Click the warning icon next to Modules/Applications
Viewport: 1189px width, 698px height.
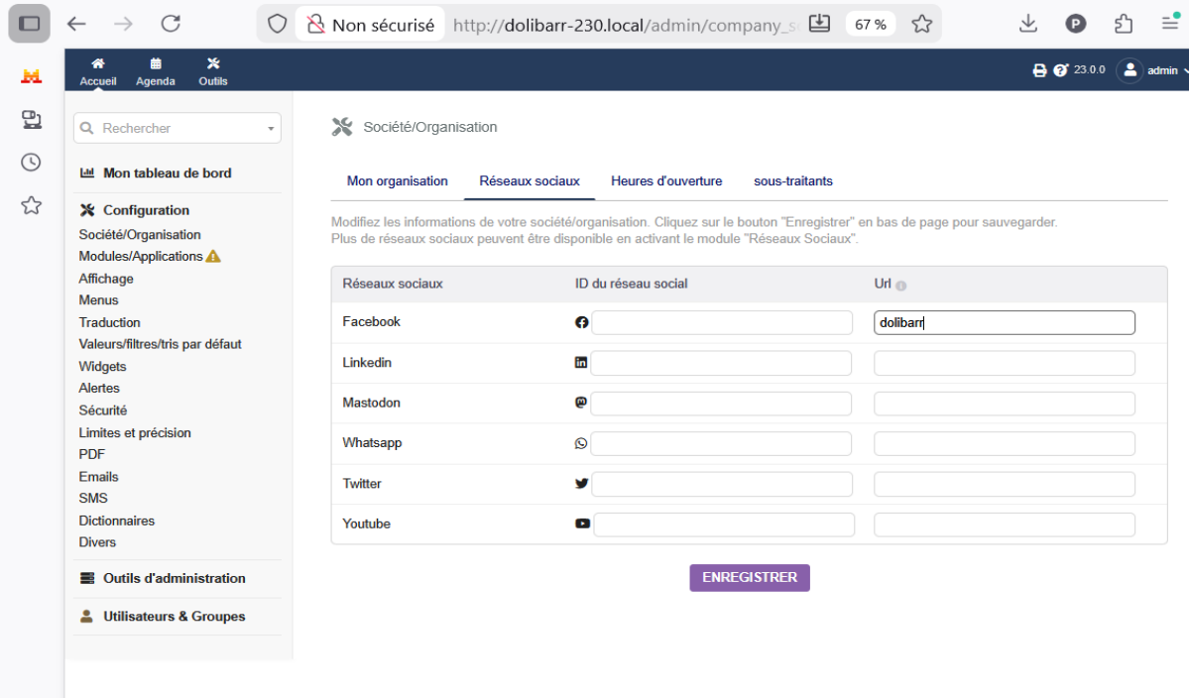click(213, 256)
